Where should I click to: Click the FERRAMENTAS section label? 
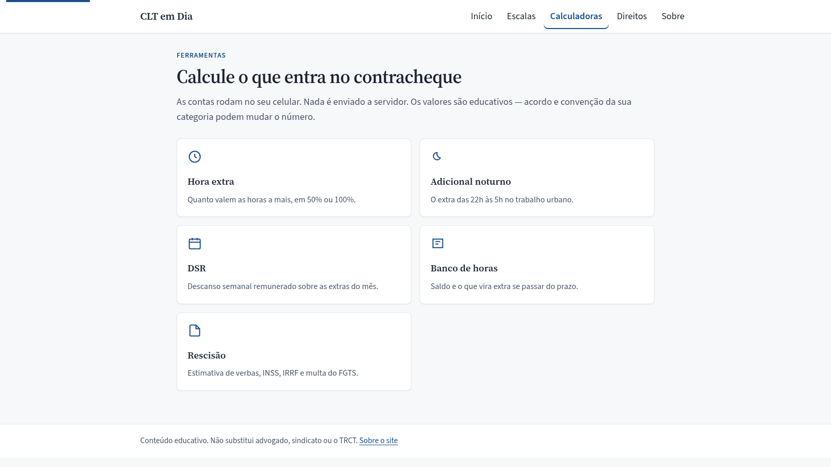pos(201,56)
